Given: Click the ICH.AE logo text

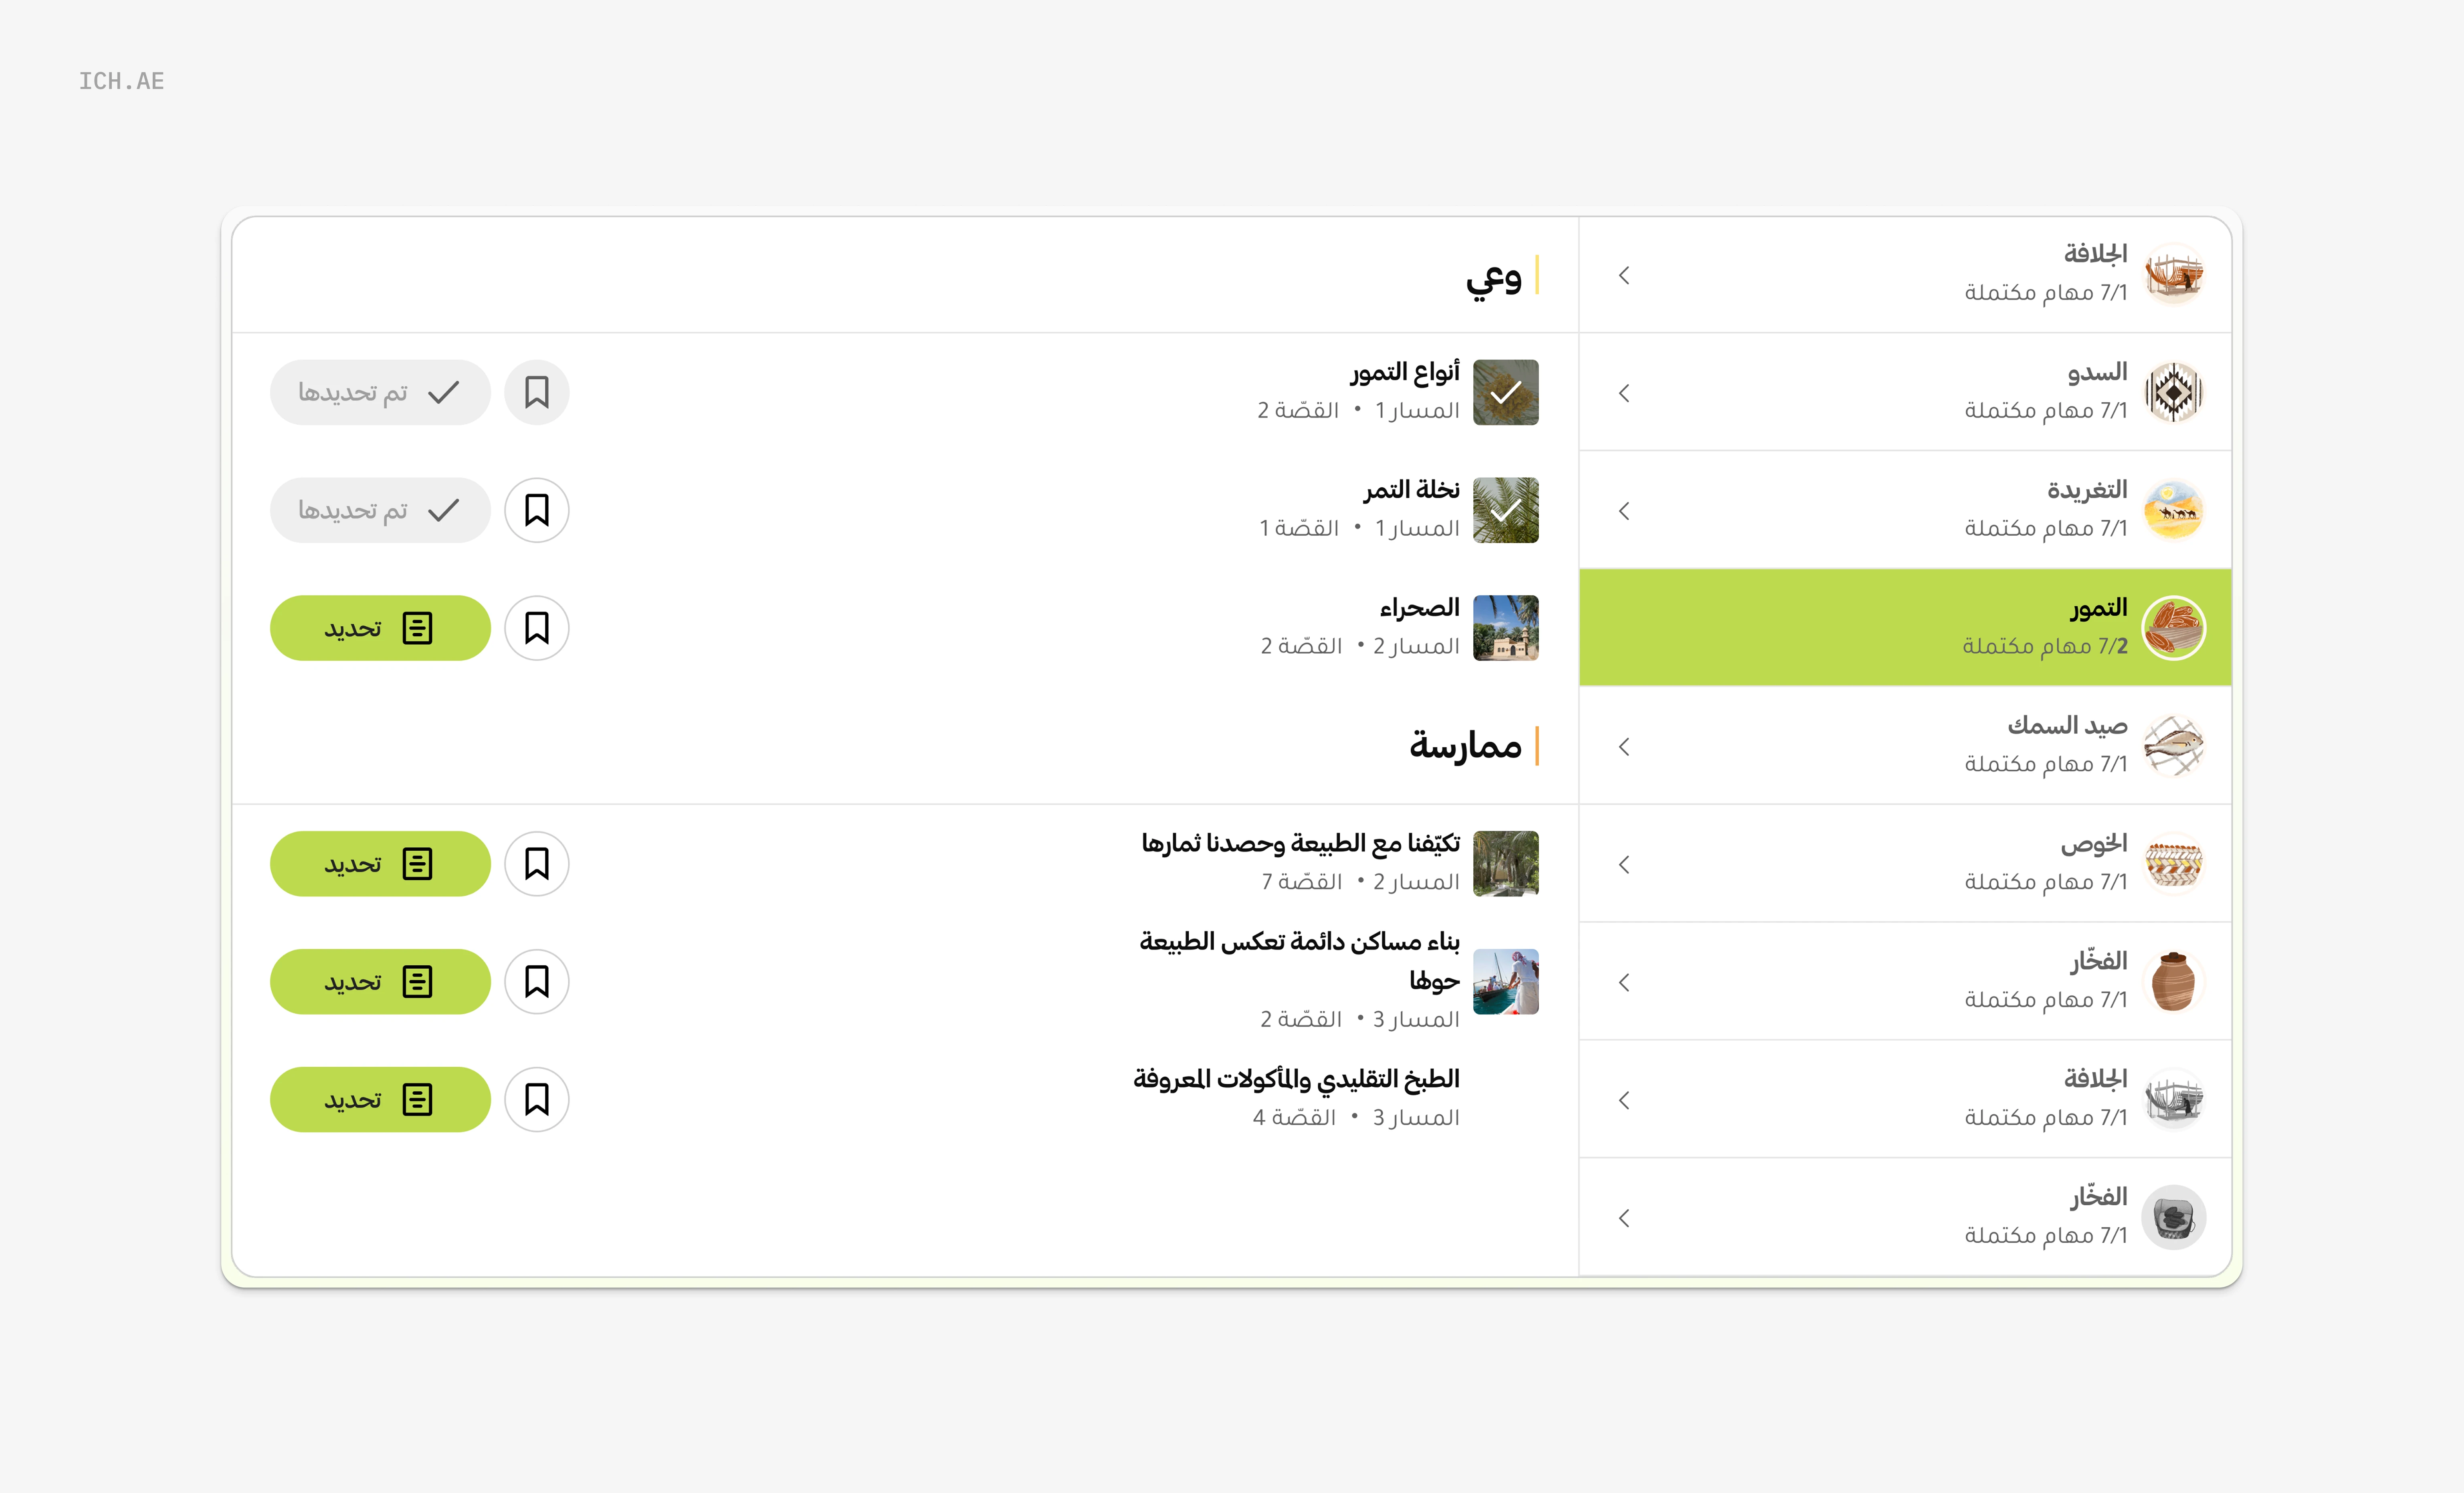Looking at the screenshot, I should tap(122, 81).
